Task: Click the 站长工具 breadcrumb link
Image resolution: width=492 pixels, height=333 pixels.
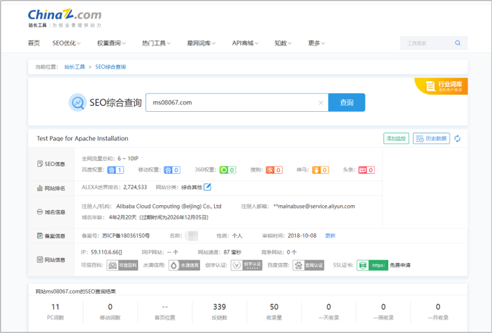Action: point(74,67)
